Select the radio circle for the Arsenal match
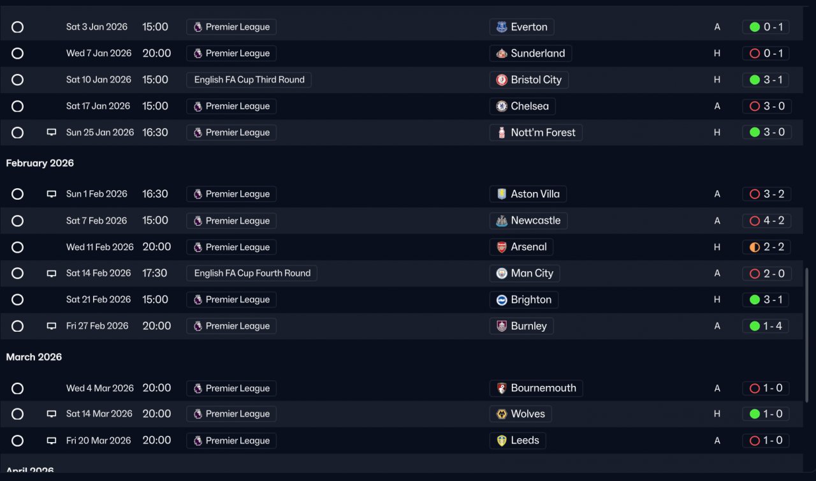 [x=18, y=248]
